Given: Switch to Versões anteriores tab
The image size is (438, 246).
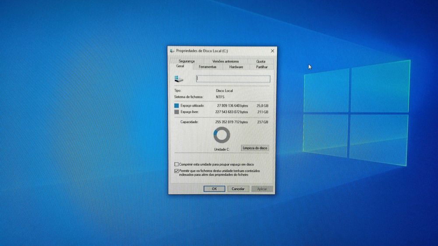Looking at the screenshot, I should pos(226,61).
